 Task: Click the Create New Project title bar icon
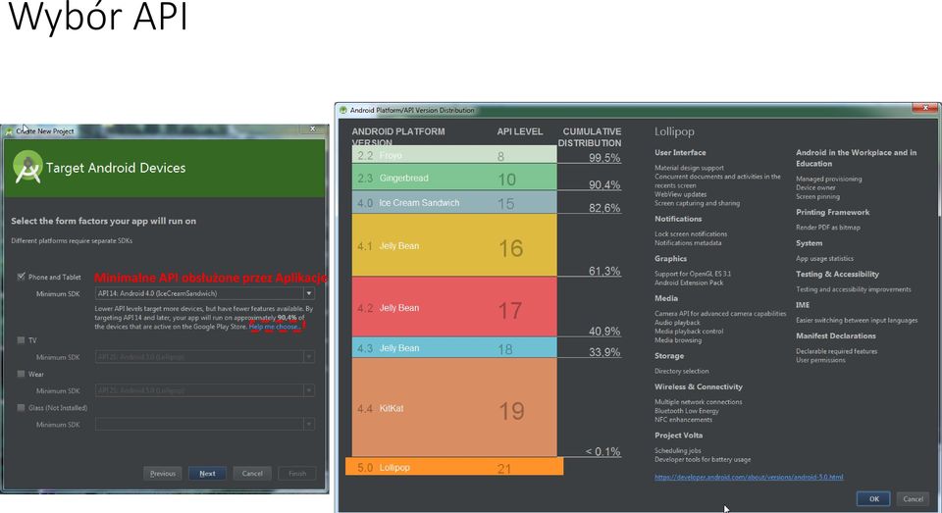pos(9,131)
